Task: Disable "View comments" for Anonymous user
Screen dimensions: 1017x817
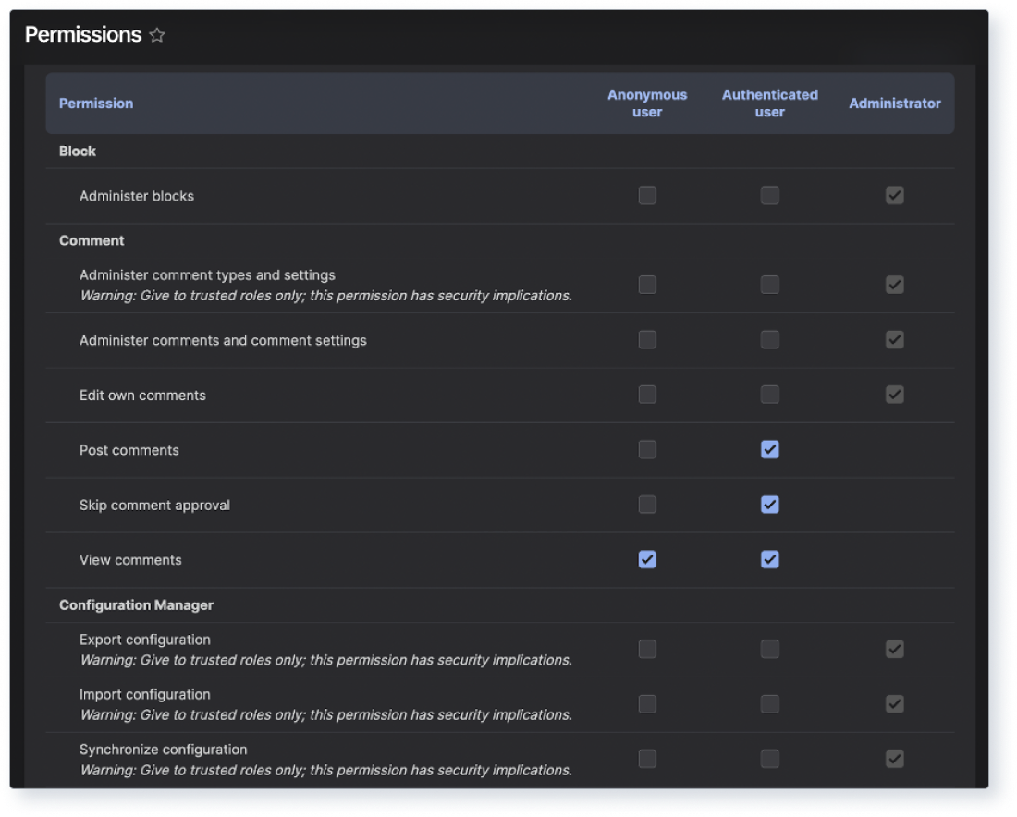Action: [x=647, y=559]
